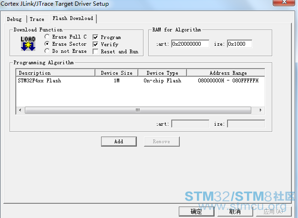Switch to the Debug tab

14,19
